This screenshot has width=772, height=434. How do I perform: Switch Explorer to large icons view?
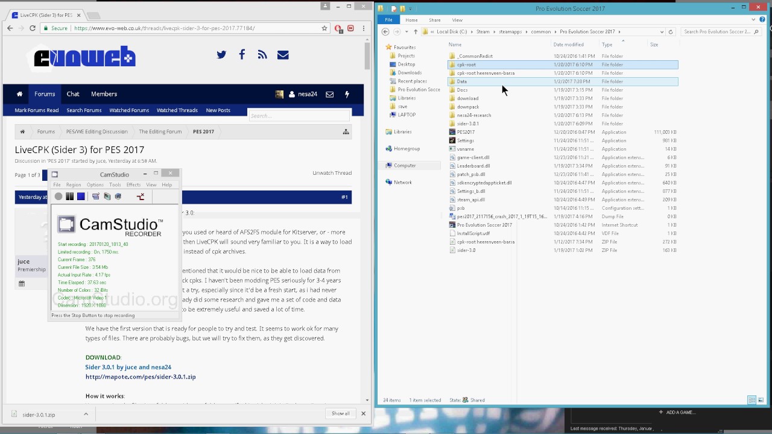pos(761,400)
